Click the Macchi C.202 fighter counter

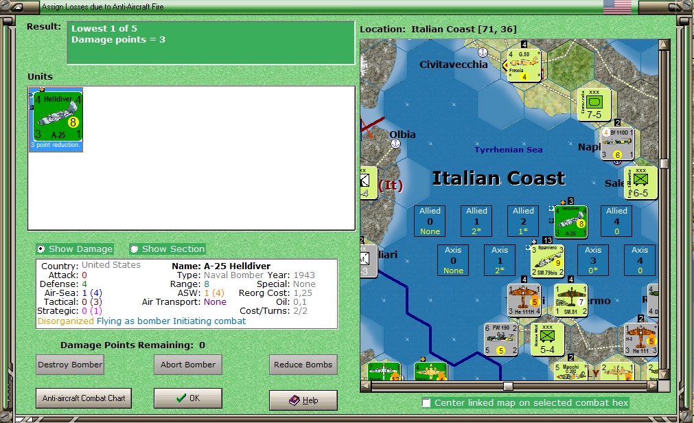point(571,372)
